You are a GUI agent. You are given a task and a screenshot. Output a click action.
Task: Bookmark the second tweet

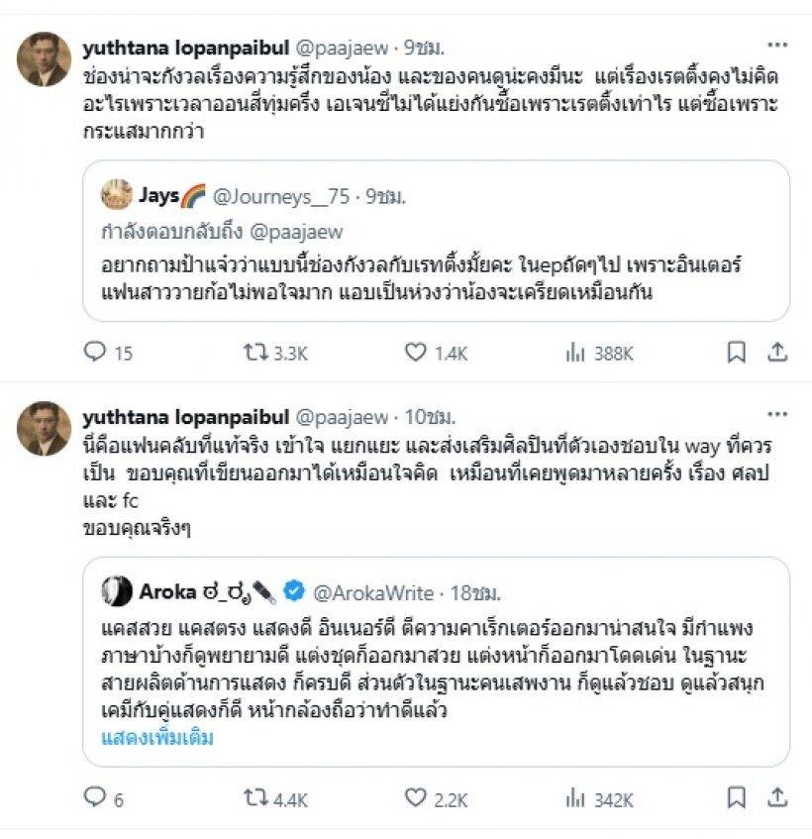point(736,798)
